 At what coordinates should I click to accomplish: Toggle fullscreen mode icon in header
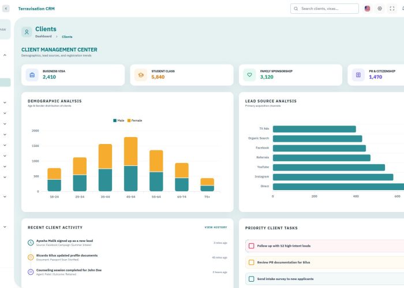(x=392, y=9)
